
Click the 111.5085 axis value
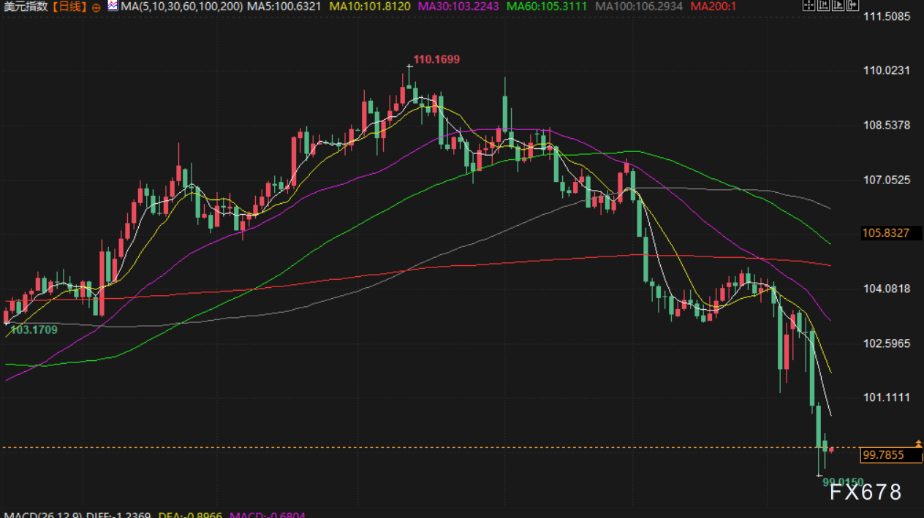pos(887,15)
